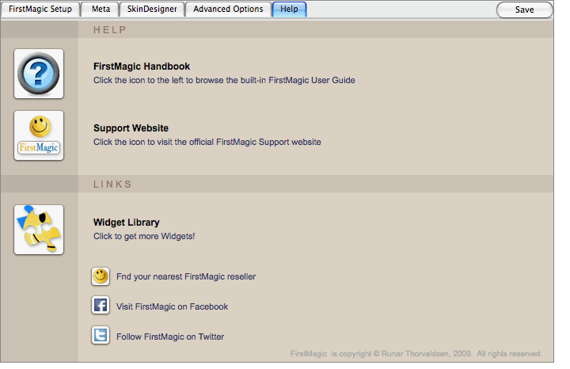Image resolution: width=570 pixels, height=369 pixels.
Task: Click the FirstMagic Support Website smiley icon
Action: click(39, 135)
